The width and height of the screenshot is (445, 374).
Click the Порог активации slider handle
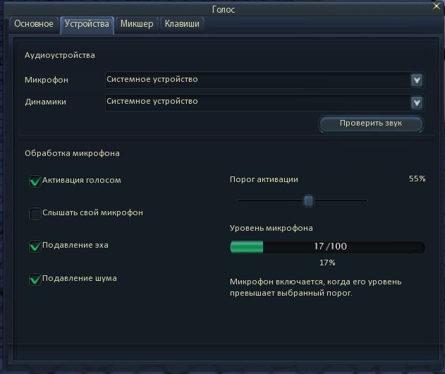[x=308, y=200]
